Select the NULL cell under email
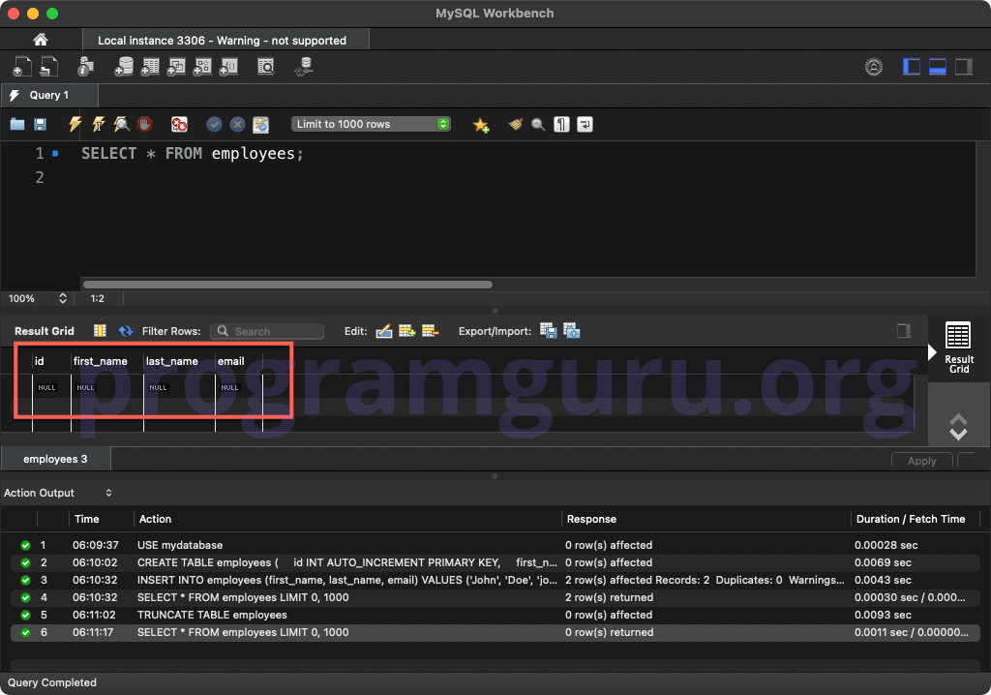Viewport: 991px width, 695px height. click(239, 387)
